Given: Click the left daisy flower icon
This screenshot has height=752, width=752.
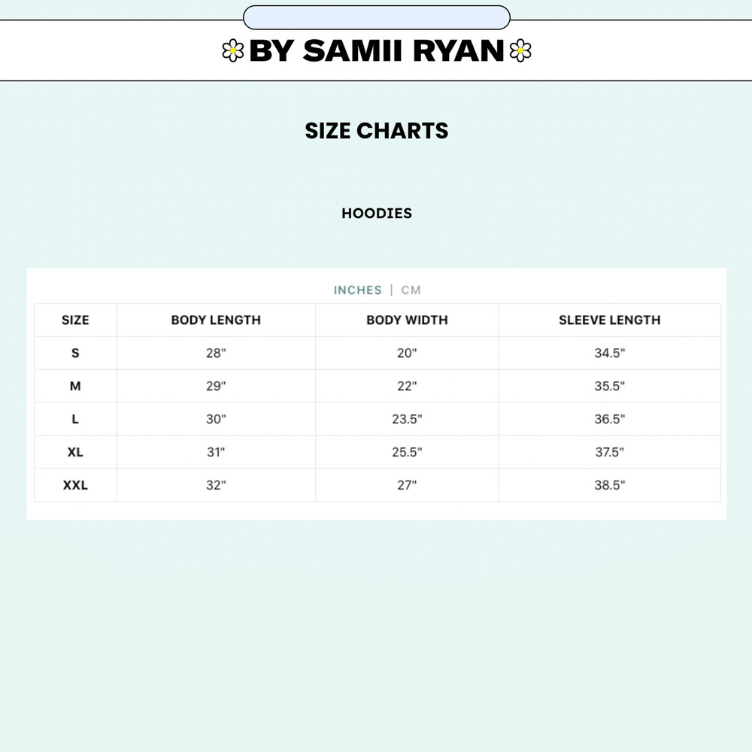Looking at the screenshot, I should coord(233,50).
